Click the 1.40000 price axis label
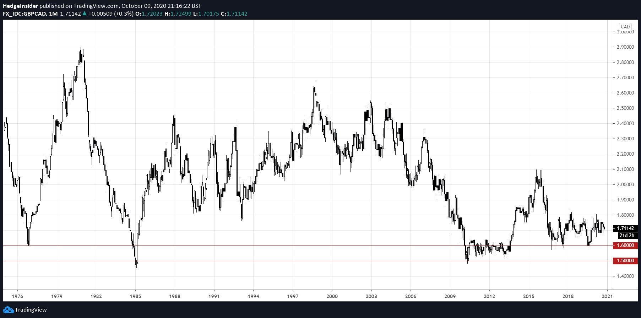This screenshot has height=318, width=641. pos(625,276)
